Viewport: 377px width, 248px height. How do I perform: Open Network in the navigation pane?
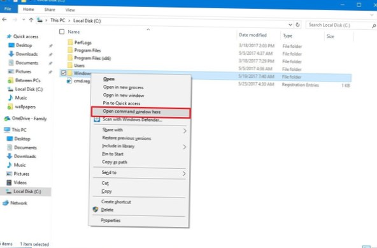[x=18, y=203]
